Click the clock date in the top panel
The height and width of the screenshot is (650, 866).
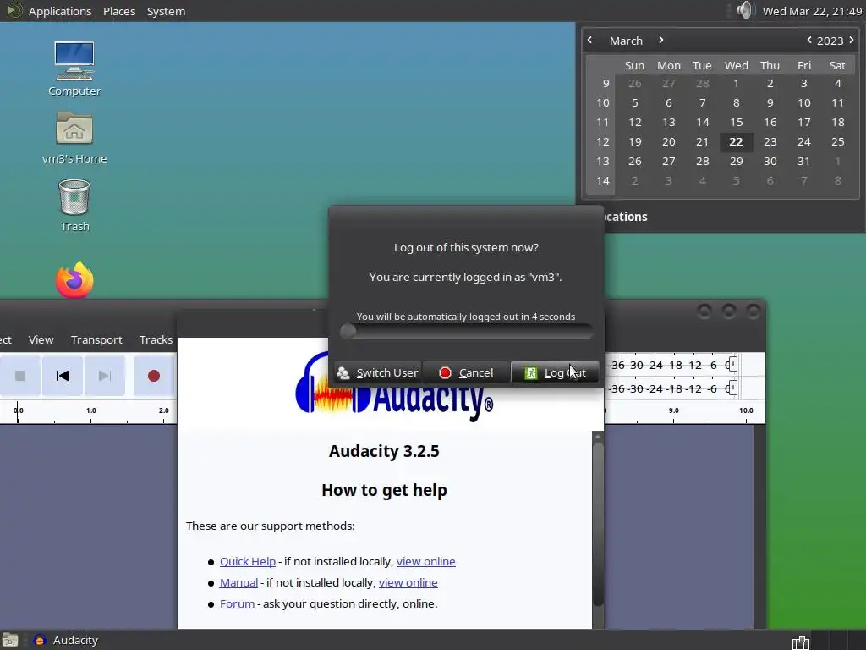point(812,11)
